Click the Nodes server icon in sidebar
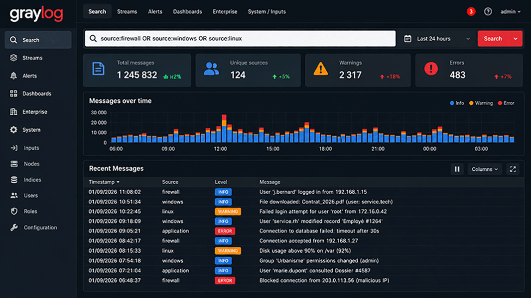Viewport: 531px width, 298px height. pos(14,164)
